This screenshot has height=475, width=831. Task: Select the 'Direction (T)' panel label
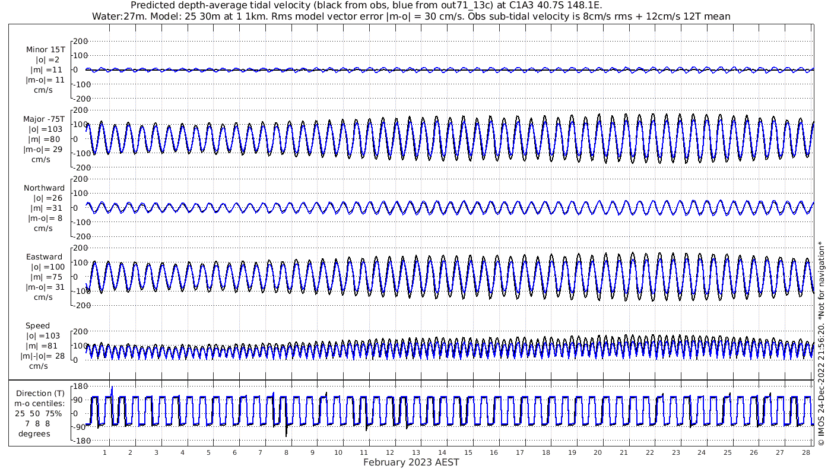[40, 394]
